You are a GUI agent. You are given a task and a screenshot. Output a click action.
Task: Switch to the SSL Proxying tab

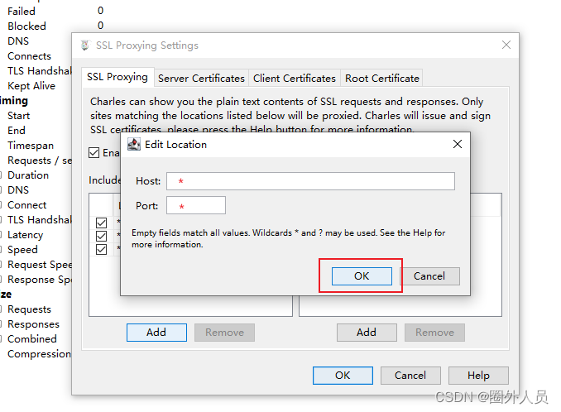[x=117, y=77]
